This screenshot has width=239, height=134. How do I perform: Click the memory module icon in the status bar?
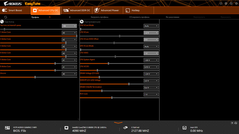click(x=125, y=128)
